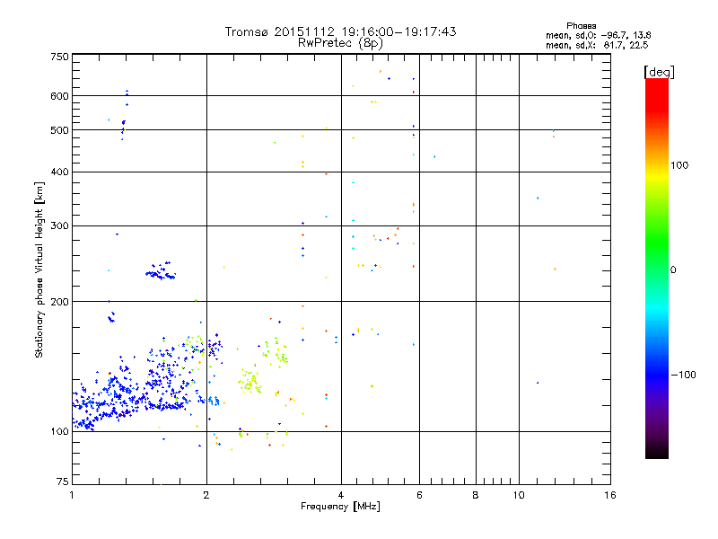This screenshot has height=539, width=718.
Task: Click the '500' height tick label
Action: pyautogui.click(x=59, y=130)
